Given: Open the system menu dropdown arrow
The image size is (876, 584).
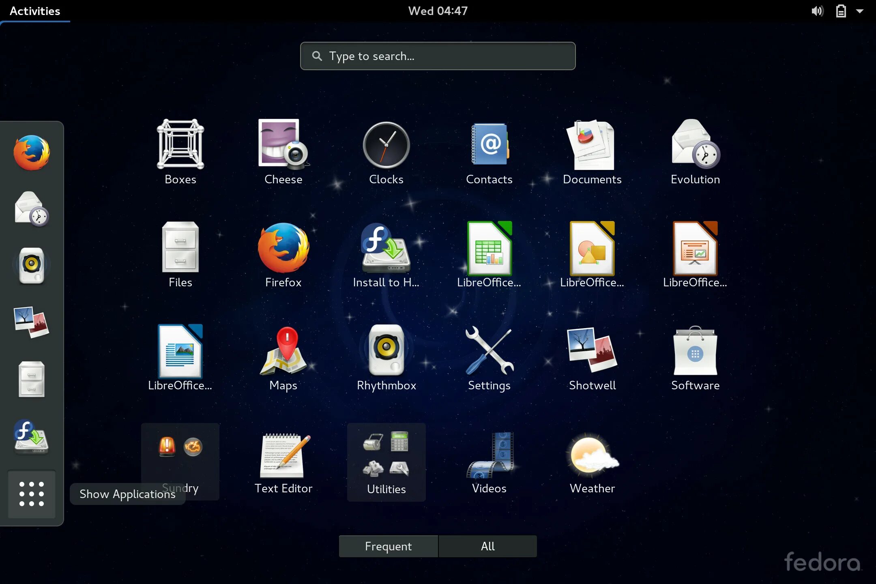Looking at the screenshot, I should 859,11.
